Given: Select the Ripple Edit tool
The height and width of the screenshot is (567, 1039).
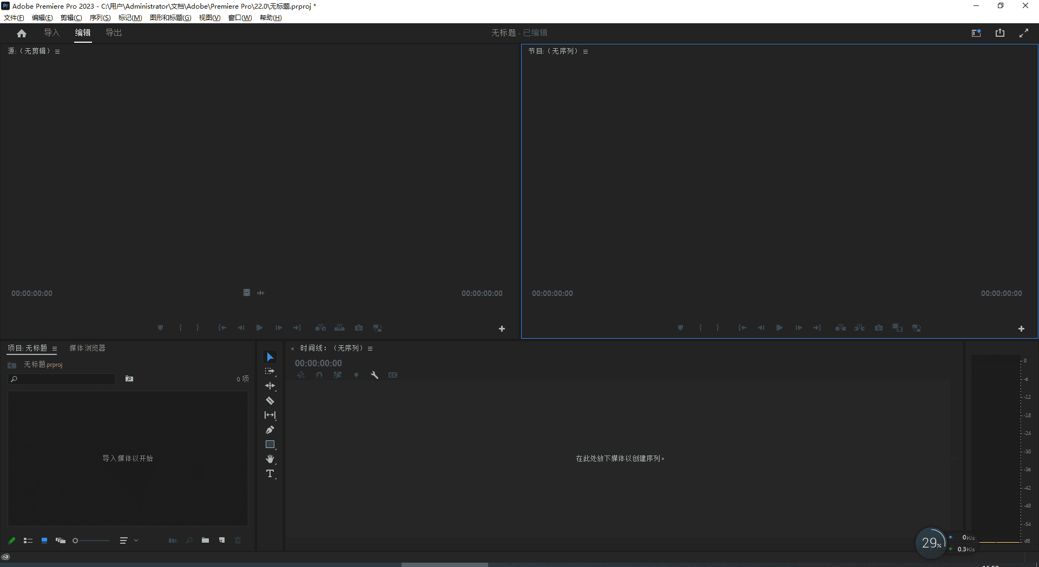Looking at the screenshot, I should pyautogui.click(x=270, y=386).
